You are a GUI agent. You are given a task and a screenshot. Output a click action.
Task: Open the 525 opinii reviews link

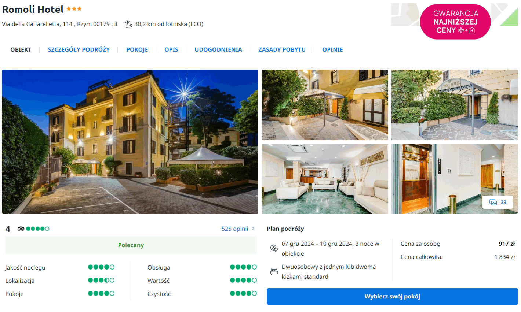click(x=235, y=229)
